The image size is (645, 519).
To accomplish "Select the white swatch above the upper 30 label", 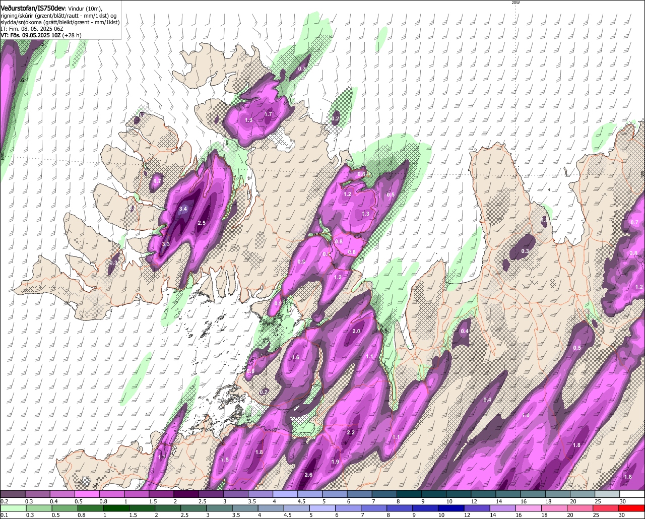I will click(x=632, y=494).
